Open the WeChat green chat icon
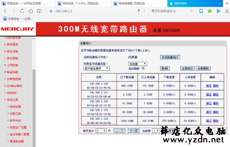This screenshot has width=230, height=147. (210, 11)
